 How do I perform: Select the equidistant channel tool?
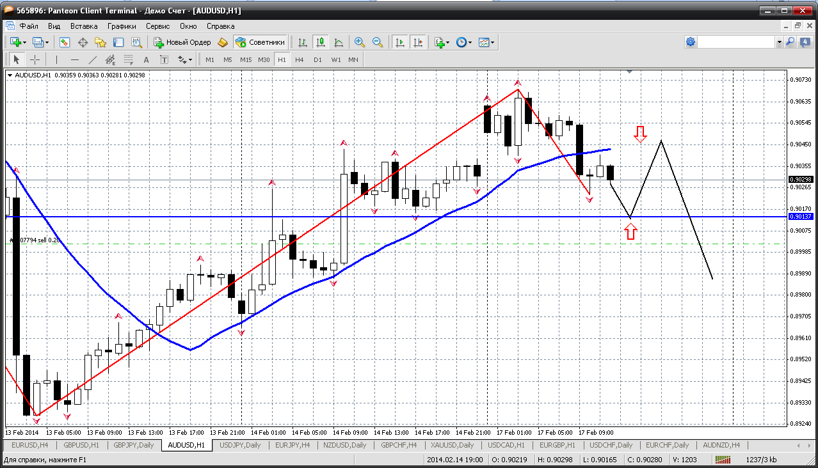click(x=111, y=59)
